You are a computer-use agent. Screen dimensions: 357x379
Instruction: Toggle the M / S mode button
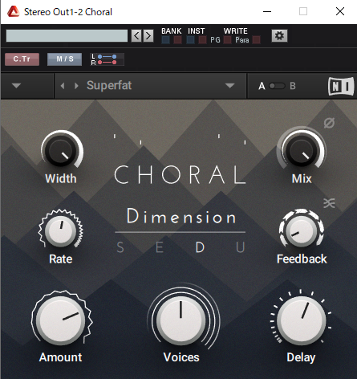click(64, 59)
